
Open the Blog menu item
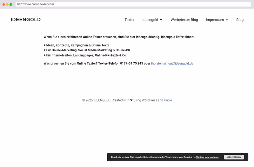(240, 20)
